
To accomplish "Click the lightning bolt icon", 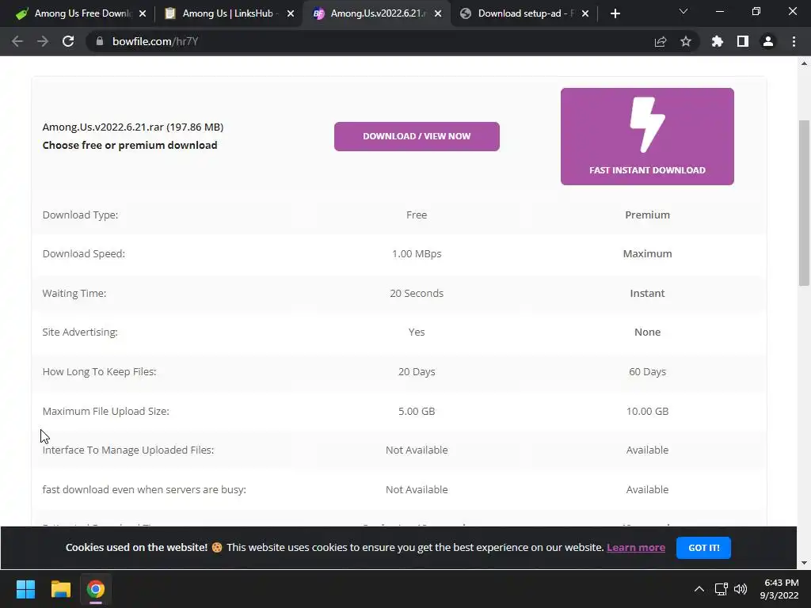I will pos(647,124).
